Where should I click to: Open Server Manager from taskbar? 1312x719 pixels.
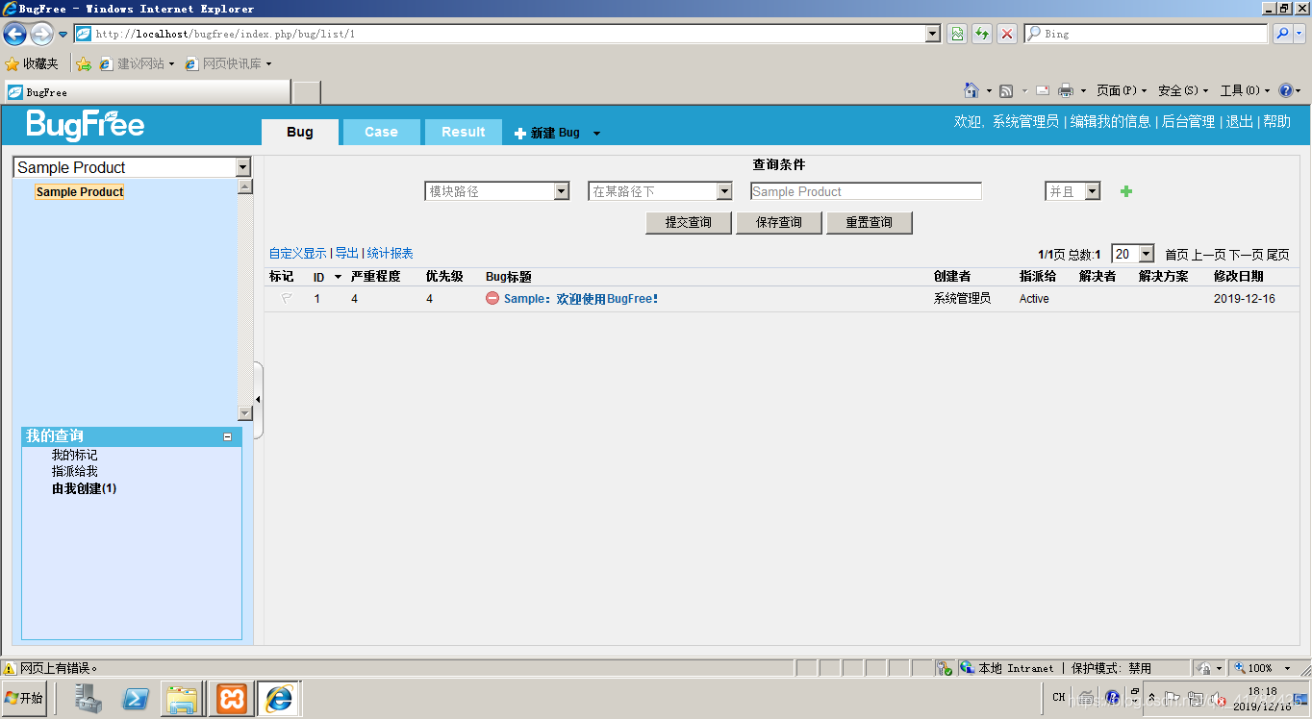coord(89,699)
